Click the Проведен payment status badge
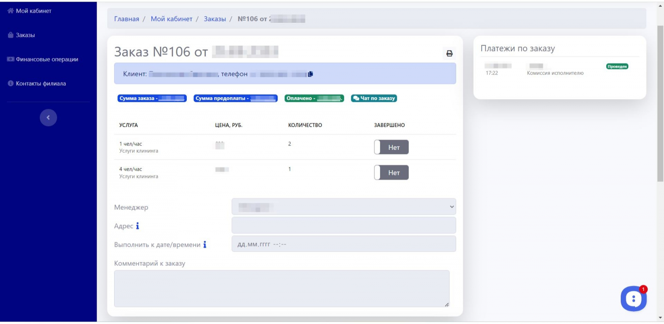This screenshot has height=324, width=664. 617,66
